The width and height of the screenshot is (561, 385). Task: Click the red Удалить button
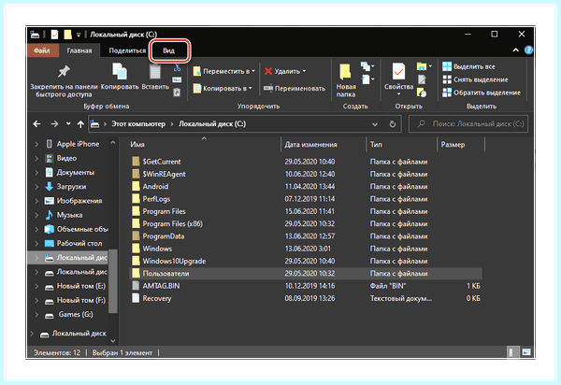(285, 71)
